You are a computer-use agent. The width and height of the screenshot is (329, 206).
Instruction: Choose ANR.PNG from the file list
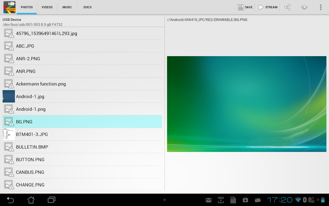[x=82, y=71]
